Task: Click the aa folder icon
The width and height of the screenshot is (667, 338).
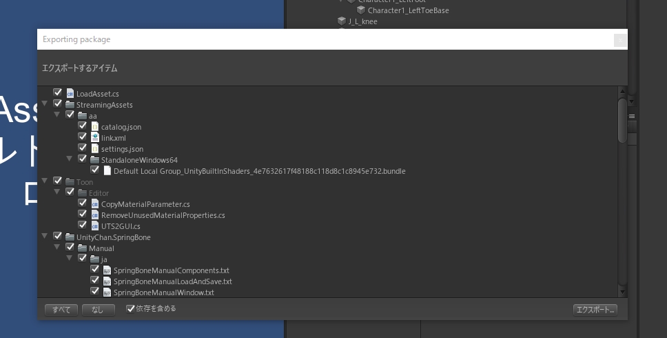Action: 83,115
